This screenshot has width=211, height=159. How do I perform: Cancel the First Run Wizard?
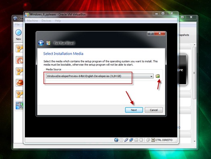[154, 110]
